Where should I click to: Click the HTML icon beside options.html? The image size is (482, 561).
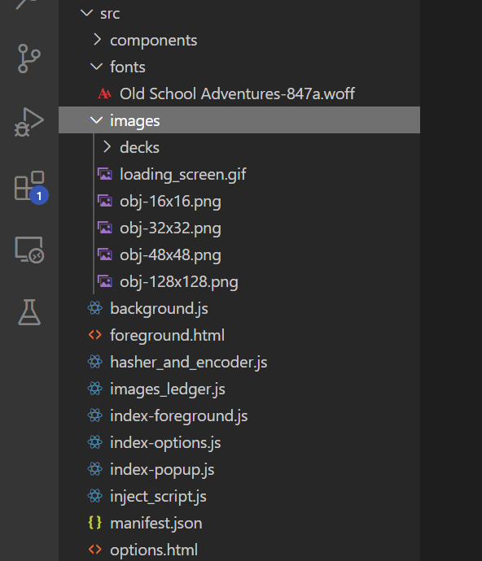pos(95,550)
